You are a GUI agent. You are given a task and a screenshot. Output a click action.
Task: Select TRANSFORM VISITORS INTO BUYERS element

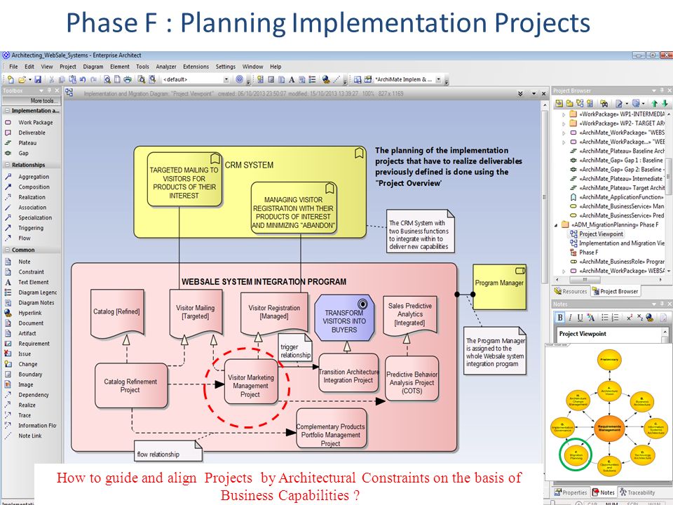click(344, 318)
